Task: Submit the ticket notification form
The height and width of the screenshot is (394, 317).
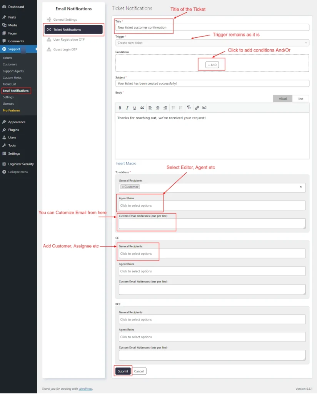Action: click(123, 371)
